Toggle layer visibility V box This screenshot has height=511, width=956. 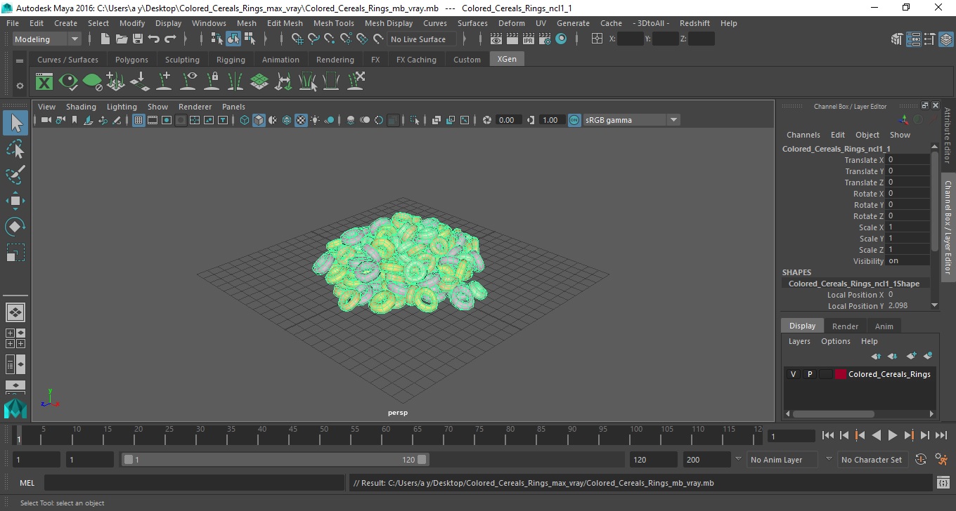[x=793, y=374]
